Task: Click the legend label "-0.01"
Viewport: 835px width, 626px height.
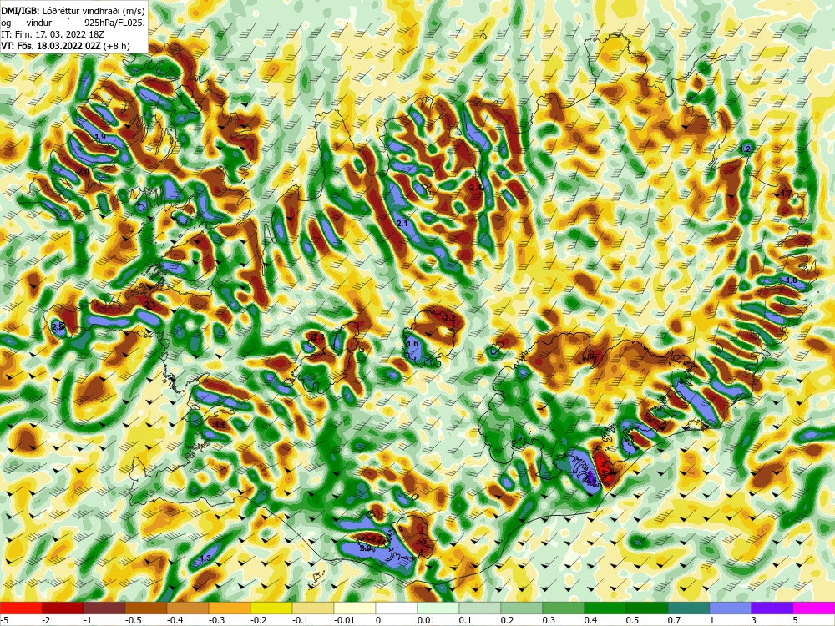Action: pos(343,620)
